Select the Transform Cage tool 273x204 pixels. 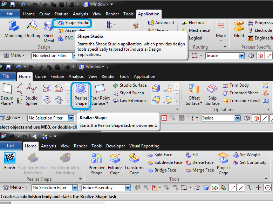point(134,164)
